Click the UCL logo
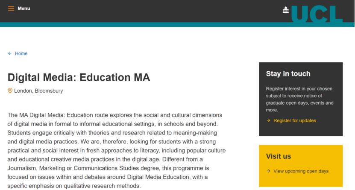Image resolution: width=355 pixels, height=190 pixels. coord(313,14)
